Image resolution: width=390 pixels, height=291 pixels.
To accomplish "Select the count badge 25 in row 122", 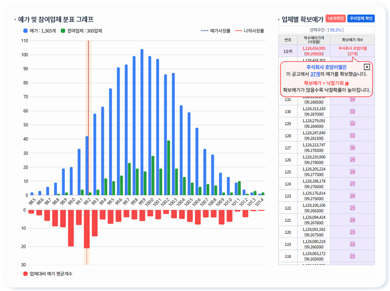I will (352, 208).
